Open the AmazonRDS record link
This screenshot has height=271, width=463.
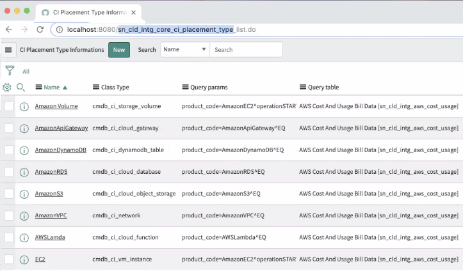[x=51, y=171]
